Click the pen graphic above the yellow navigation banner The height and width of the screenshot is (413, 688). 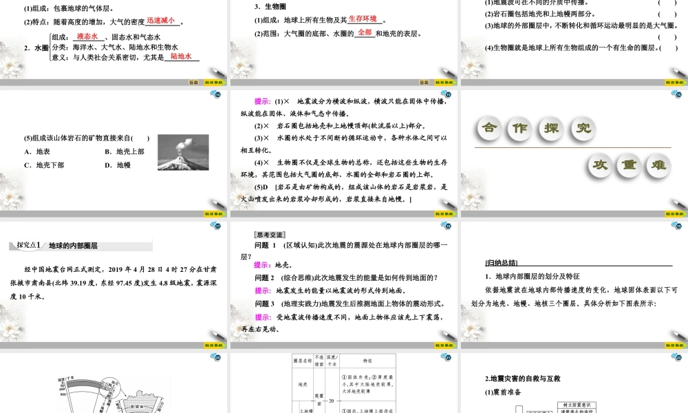tap(217, 72)
